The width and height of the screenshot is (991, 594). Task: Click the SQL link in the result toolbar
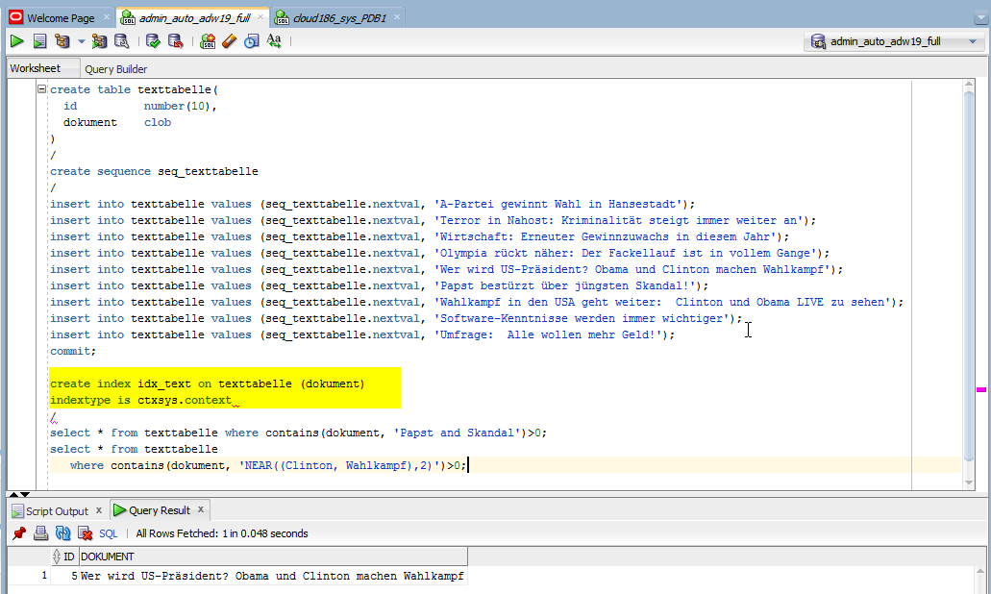(x=109, y=533)
